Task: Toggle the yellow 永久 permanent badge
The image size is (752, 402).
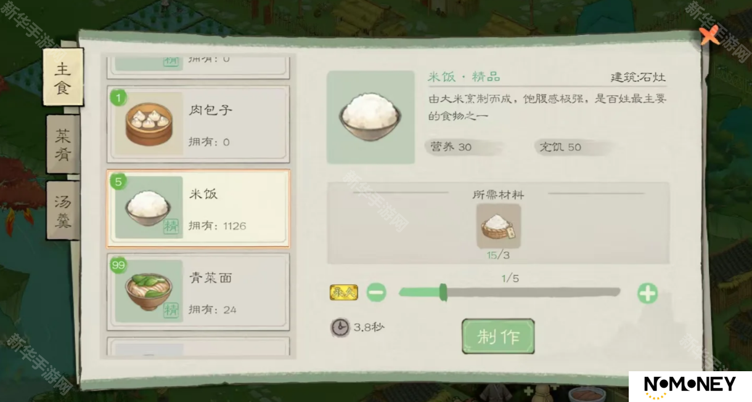Action: tap(343, 292)
